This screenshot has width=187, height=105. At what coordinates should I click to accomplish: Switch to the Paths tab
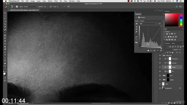click(173, 43)
